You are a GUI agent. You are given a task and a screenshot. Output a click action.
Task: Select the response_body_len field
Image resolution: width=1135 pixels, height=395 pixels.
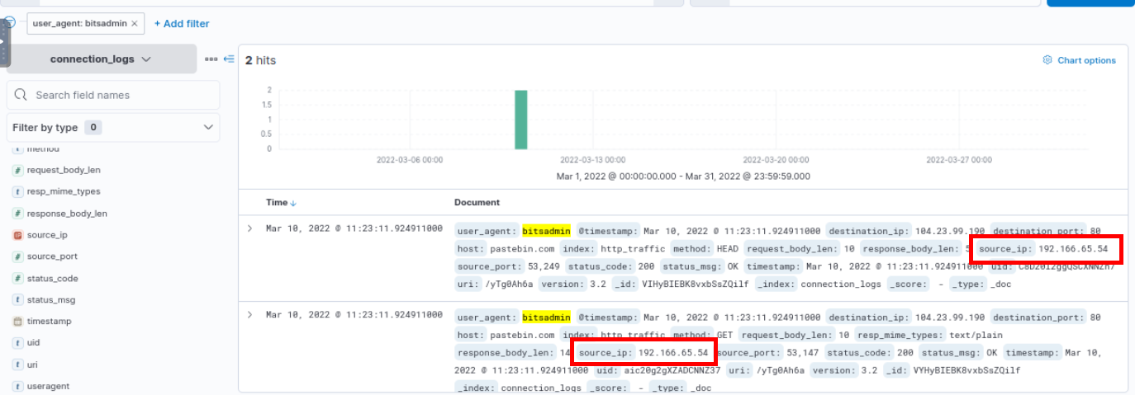click(x=67, y=213)
